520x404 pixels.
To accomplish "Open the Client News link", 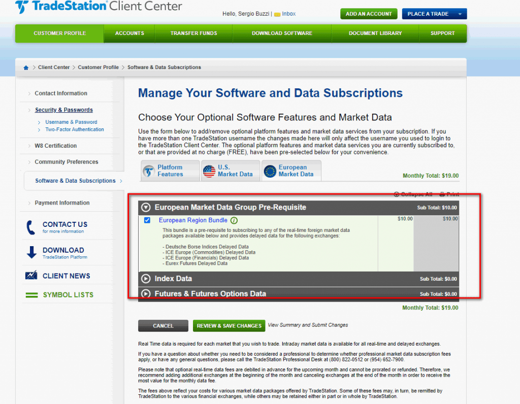I will pyautogui.click(x=67, y=276).
